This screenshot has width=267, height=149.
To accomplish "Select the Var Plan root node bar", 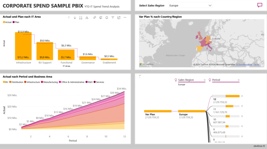I will pos(158,111).
